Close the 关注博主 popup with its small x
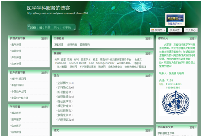Viewport: 202px width, 137px height. tap(184, 14)
